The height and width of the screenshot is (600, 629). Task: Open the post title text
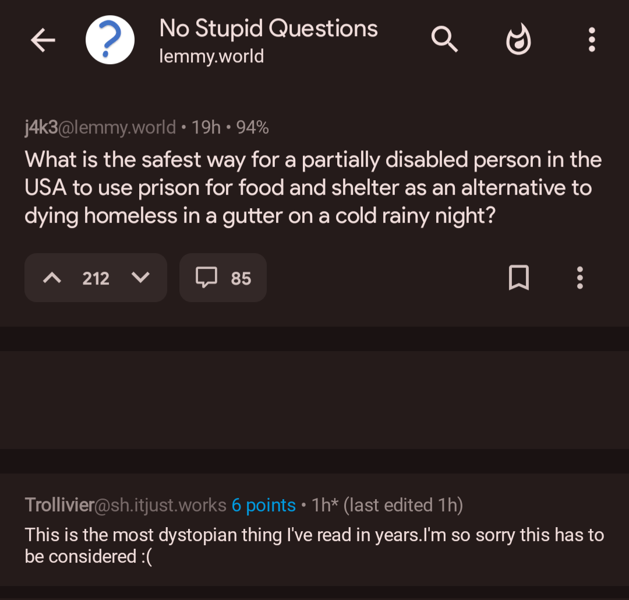[x=313, y=188]
